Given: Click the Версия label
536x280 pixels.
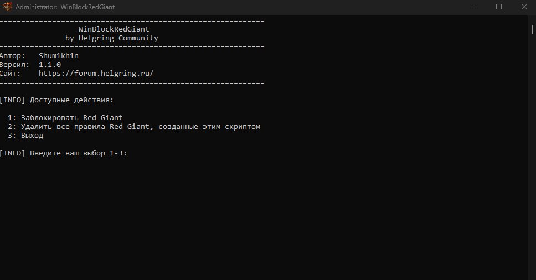Looking at the screenshot, I should click(x=14, y=65).
